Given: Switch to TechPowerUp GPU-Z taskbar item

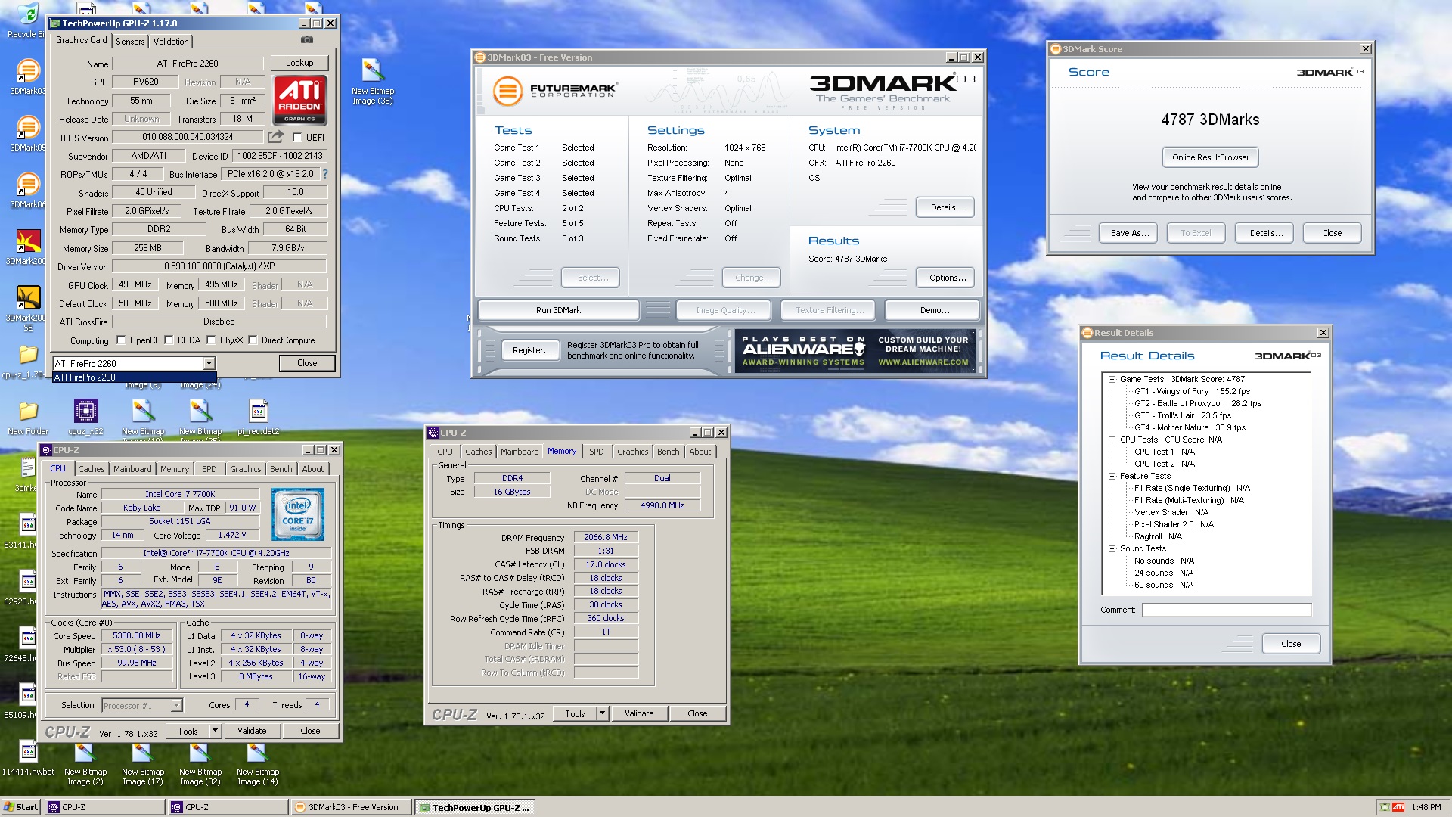Looking at the screenshot, I should [x=475, y=807].
